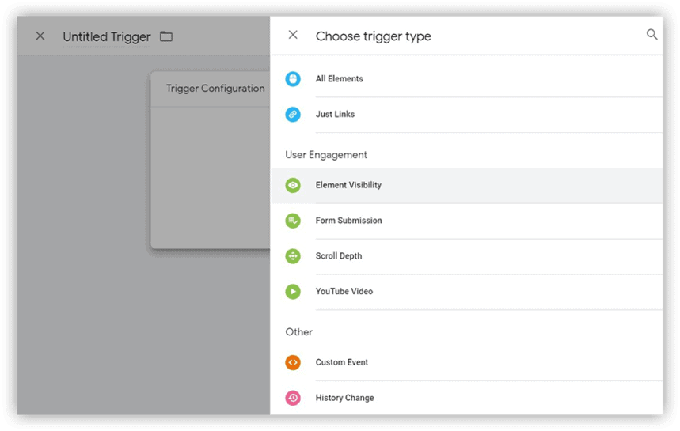
Task: Open search in trigger type panel
Action: (x=652, y=35)
